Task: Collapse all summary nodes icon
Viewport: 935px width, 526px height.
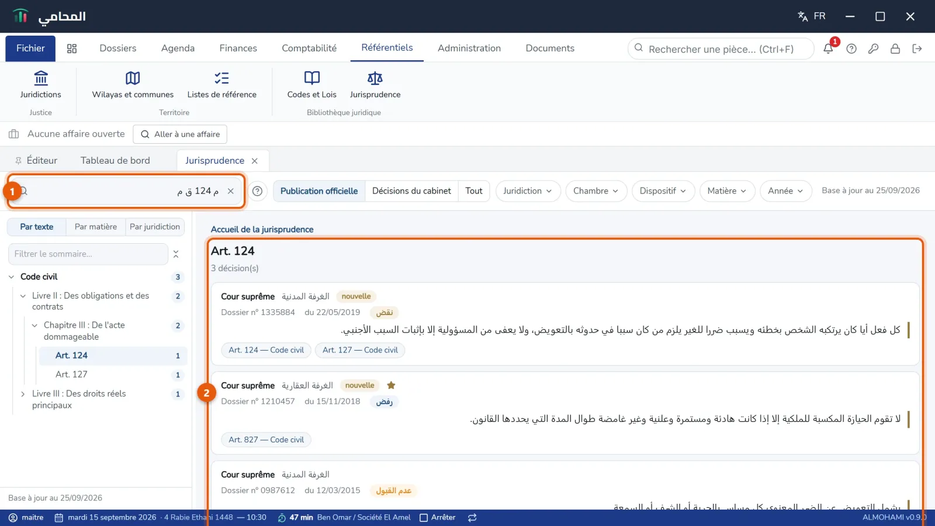Action: click(176, 254)
